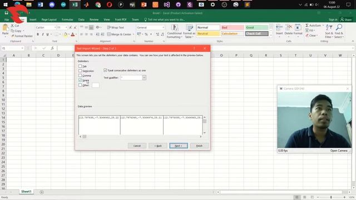Click the Percent Style icon

[146, 34]
